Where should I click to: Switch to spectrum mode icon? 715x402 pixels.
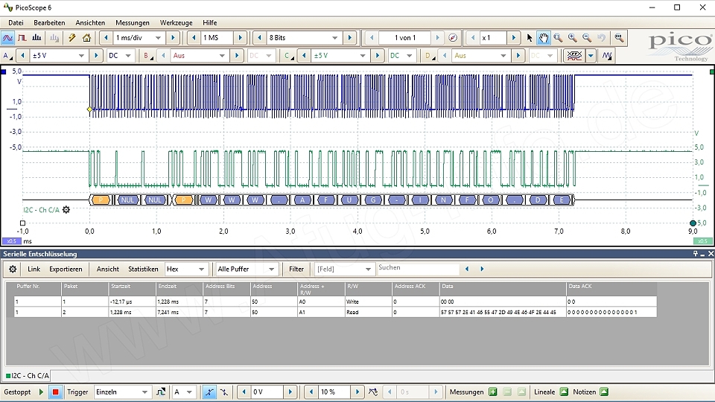[36, 38]
